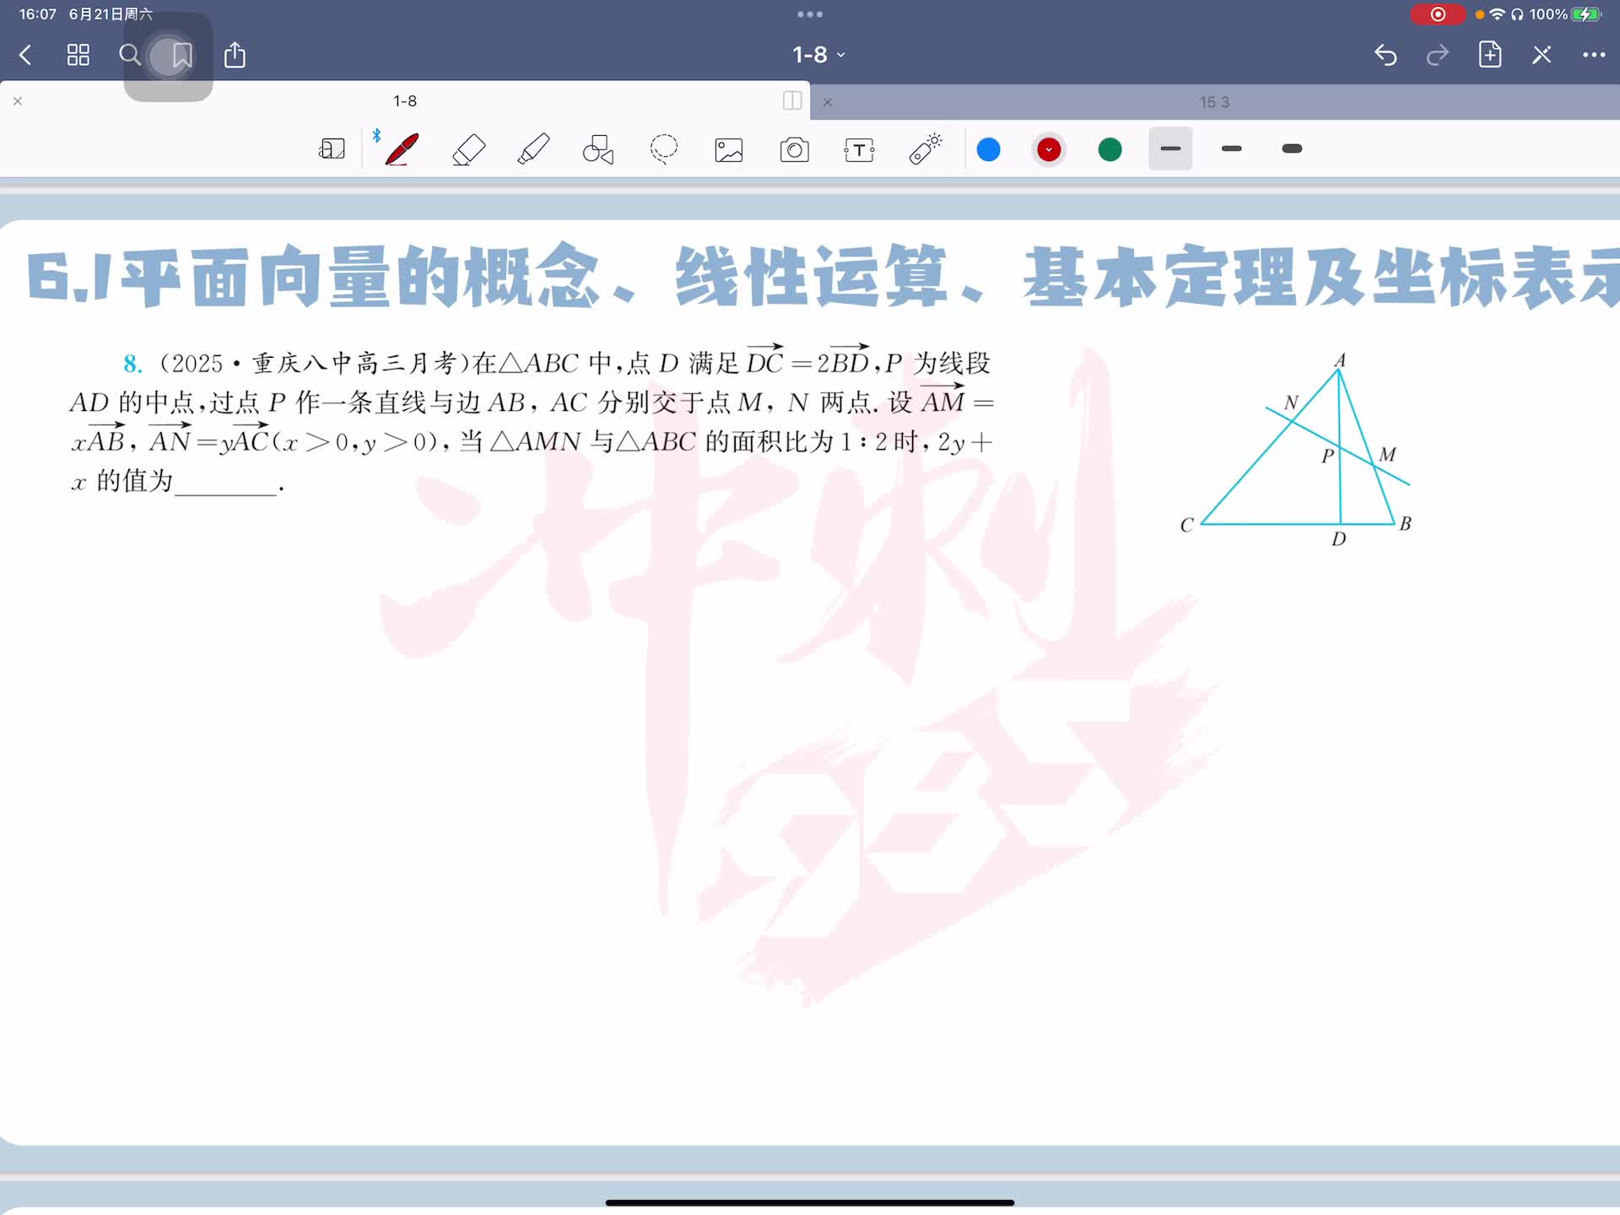
Task: Select the highlighter tool
Action: click(533, 149)
